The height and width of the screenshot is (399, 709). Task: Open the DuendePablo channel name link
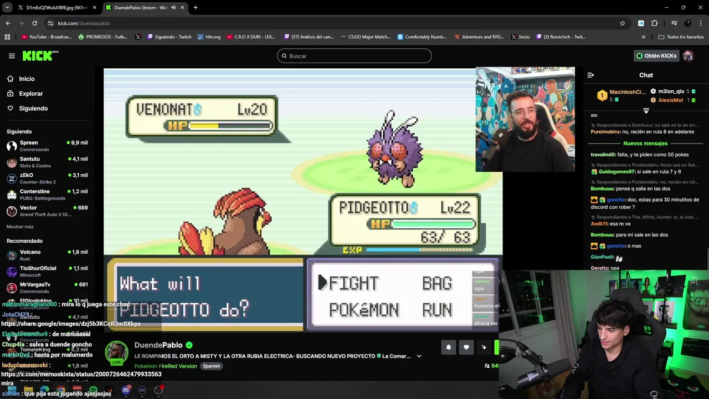[158, 345]
